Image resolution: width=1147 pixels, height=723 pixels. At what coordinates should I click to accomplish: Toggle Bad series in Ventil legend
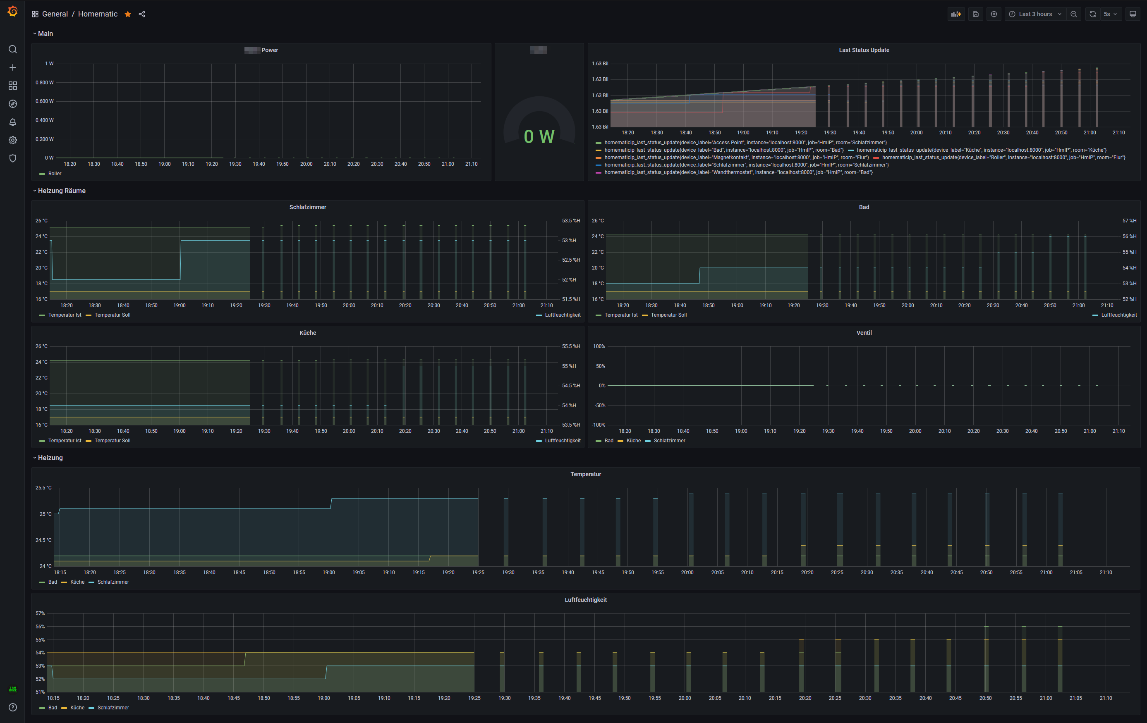[609, 441]
